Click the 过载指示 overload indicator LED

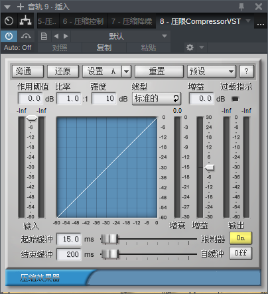tap(235, 99)
